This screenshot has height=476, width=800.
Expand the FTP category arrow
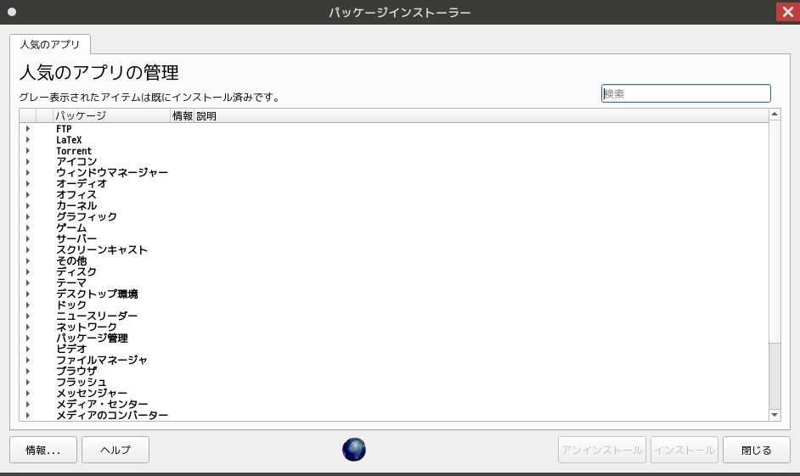(27, 129)
